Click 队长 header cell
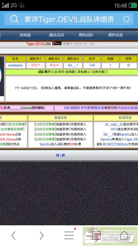 tap(15, 59)
